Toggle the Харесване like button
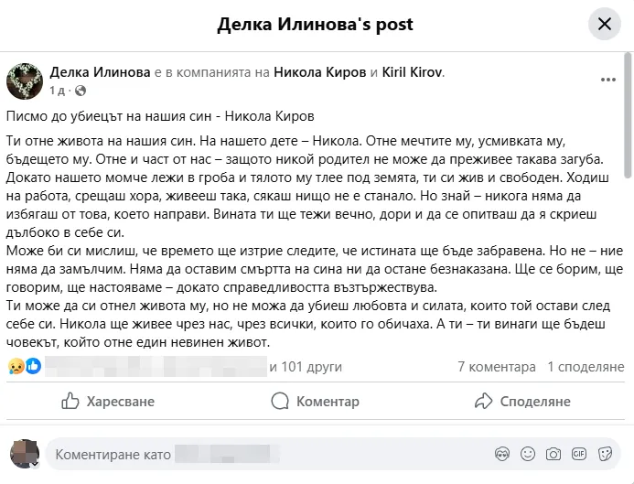634x484 pixels. click(x=107, y=401)
